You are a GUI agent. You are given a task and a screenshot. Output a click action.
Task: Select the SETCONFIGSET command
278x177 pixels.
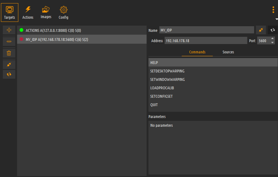coord(213,96)
